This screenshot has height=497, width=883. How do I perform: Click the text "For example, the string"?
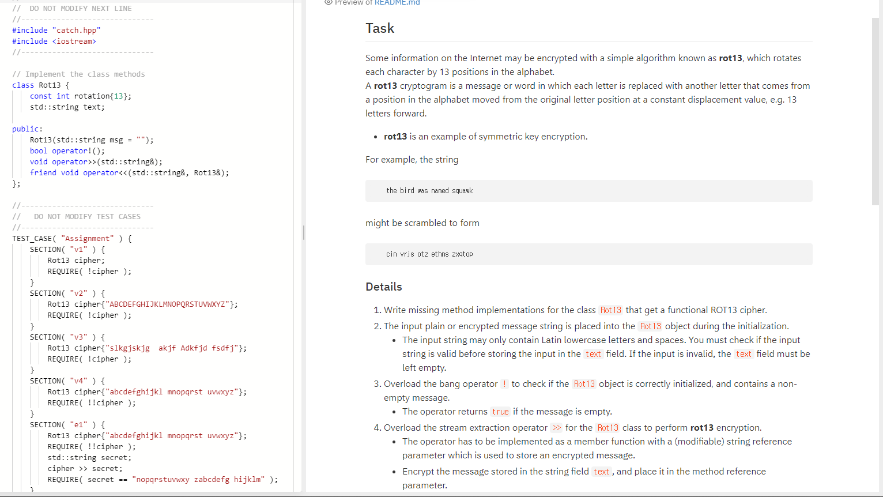coord(412,160)
